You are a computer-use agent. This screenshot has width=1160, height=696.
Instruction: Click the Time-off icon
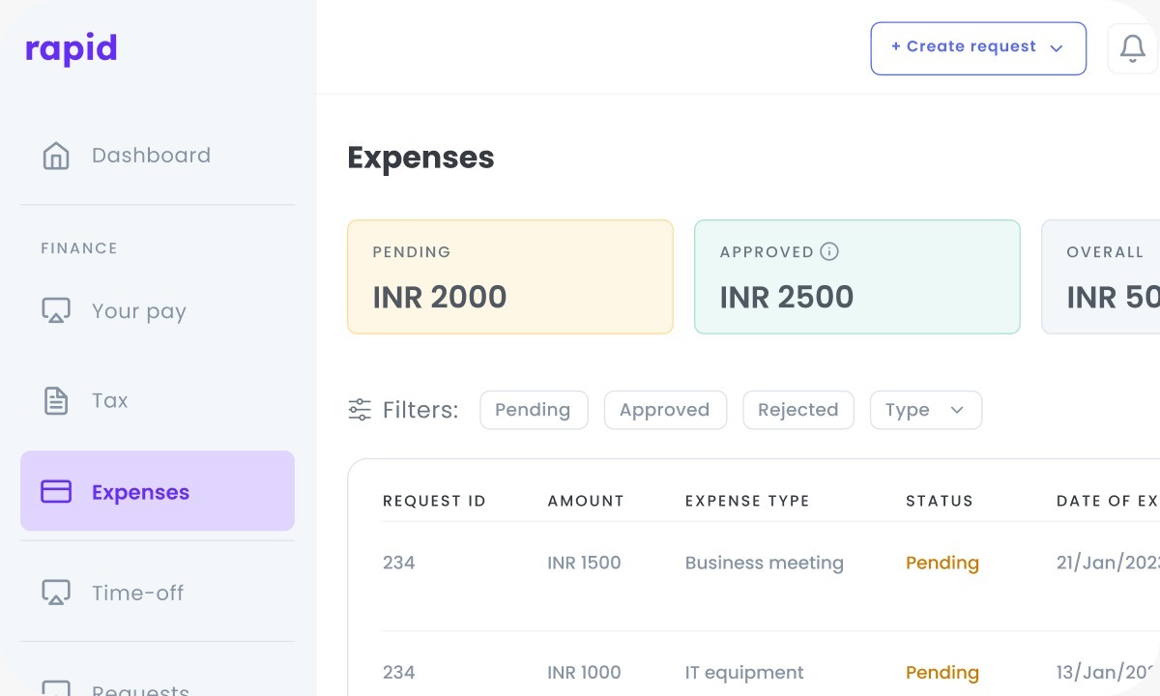[56, 593]
